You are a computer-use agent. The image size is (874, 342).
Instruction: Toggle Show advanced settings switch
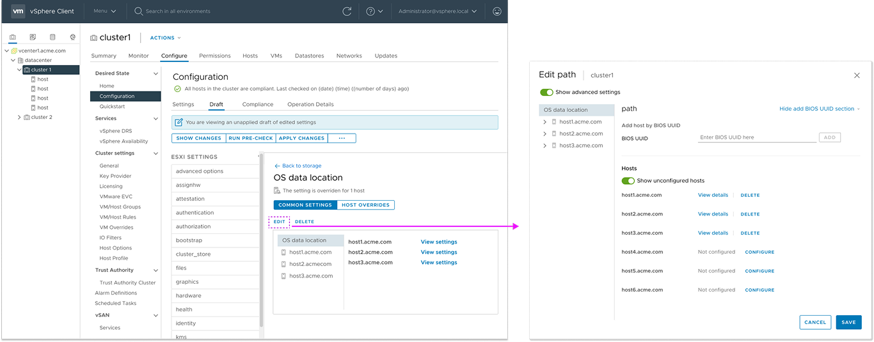[x=546, y=92]
